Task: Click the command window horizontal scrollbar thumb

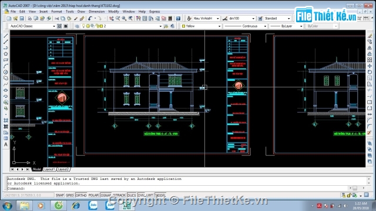Action: [355, 188]
